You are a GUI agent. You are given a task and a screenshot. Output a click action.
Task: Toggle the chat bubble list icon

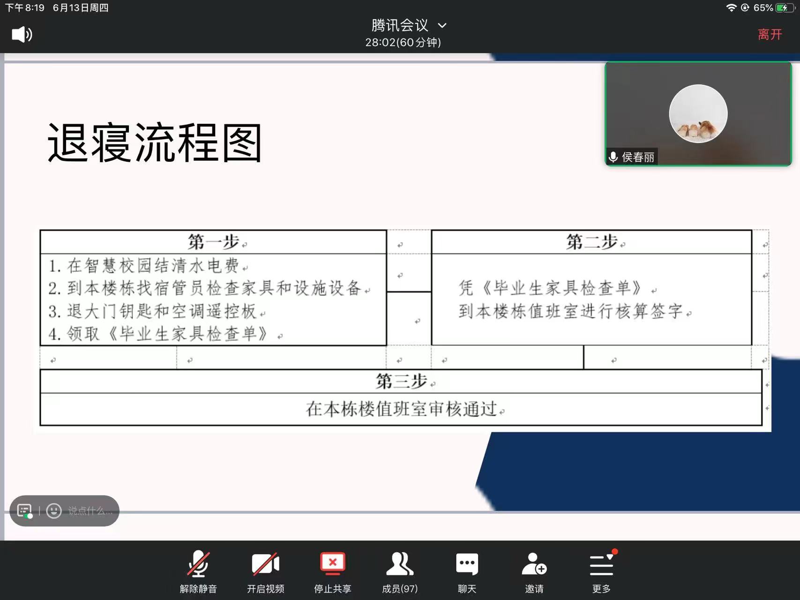pos(24,510)
